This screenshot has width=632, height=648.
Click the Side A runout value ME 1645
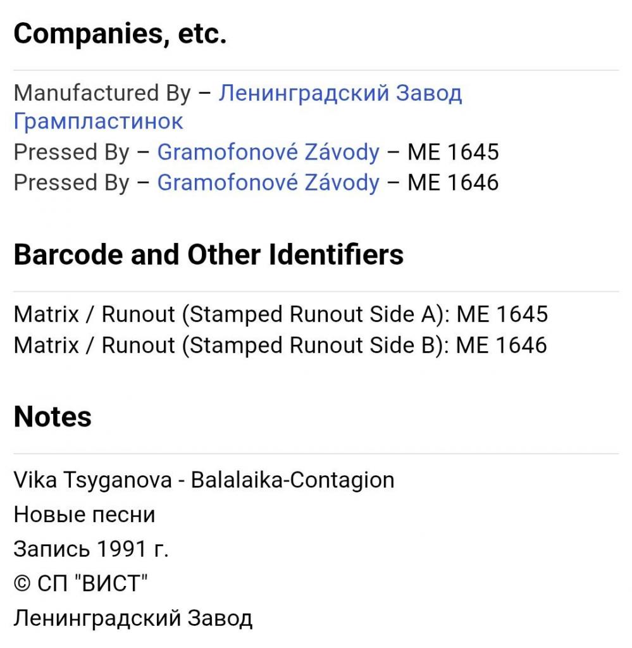tap(502, 315)
